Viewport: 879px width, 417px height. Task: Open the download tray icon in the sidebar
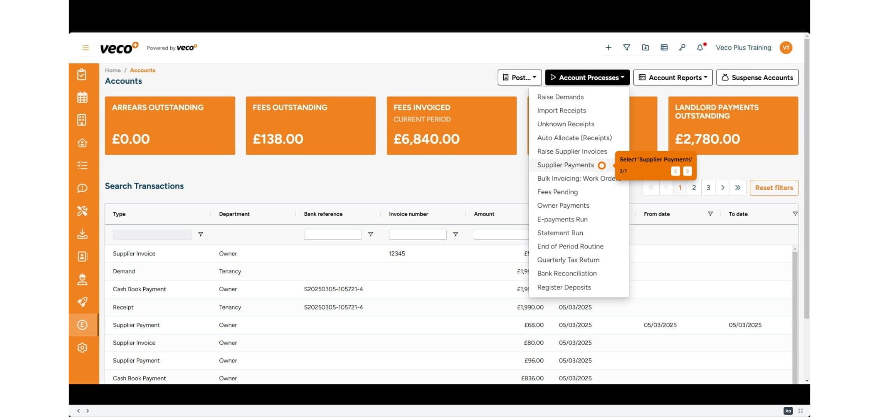[82, 234]
